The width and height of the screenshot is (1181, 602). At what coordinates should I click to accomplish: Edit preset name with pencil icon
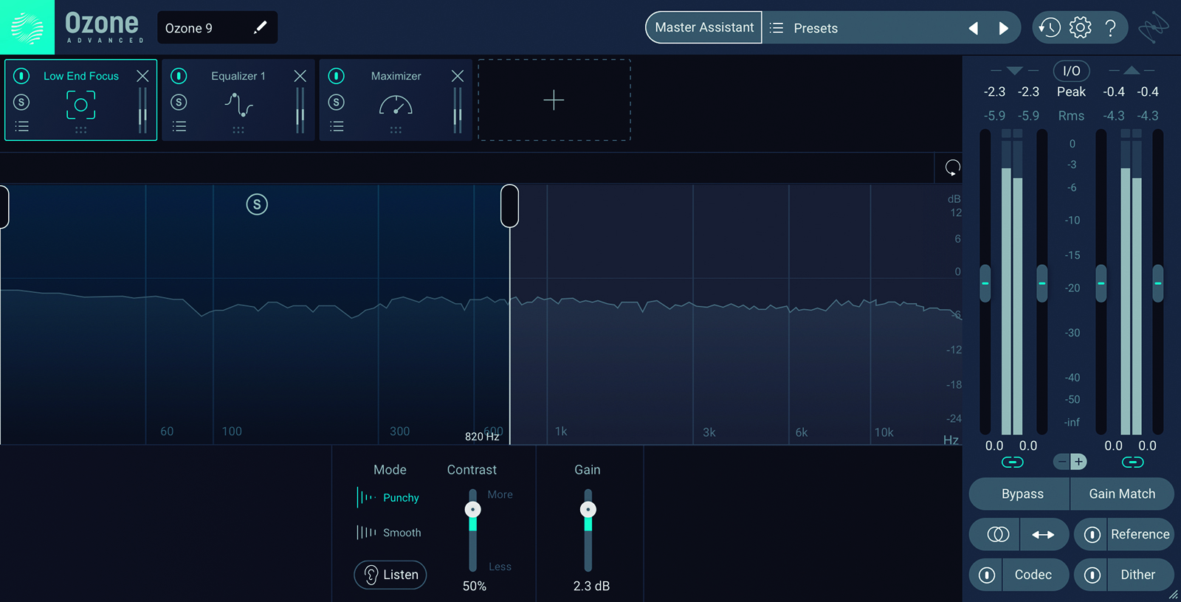pyautogui.click(x=260, y=27)
